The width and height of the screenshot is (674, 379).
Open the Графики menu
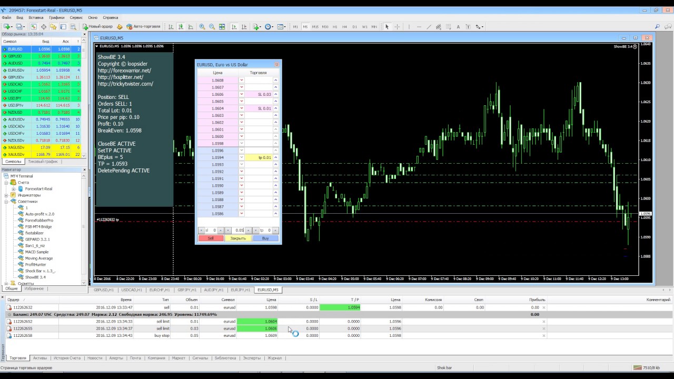[x=56, y=17]
